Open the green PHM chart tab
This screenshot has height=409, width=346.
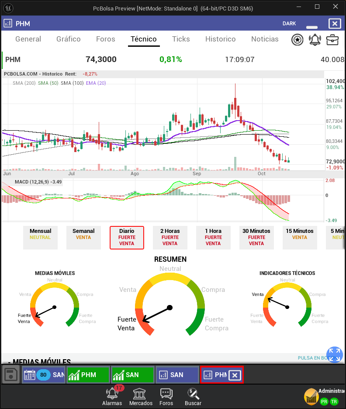click(88, 375)
